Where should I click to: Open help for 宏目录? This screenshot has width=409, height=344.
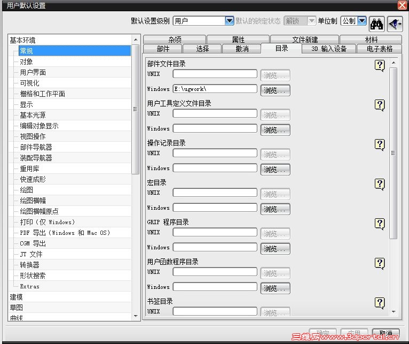click(380, 184)
